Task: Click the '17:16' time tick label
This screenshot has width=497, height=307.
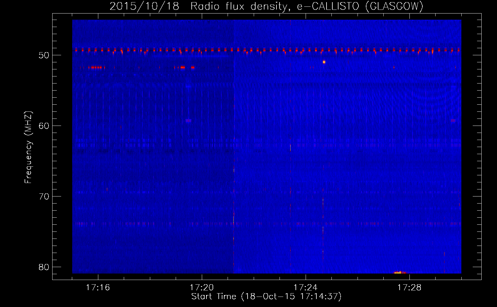Action: click(x=98, y=288)
